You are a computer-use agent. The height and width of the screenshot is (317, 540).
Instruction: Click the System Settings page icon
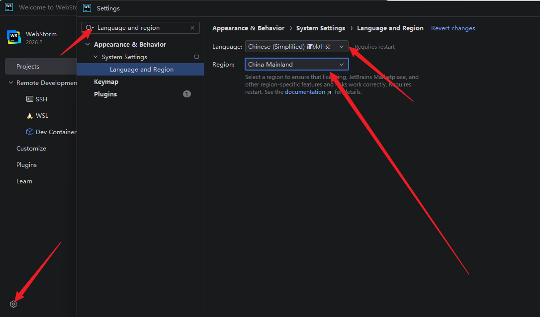pyautogui.click(x=196, y=57)
